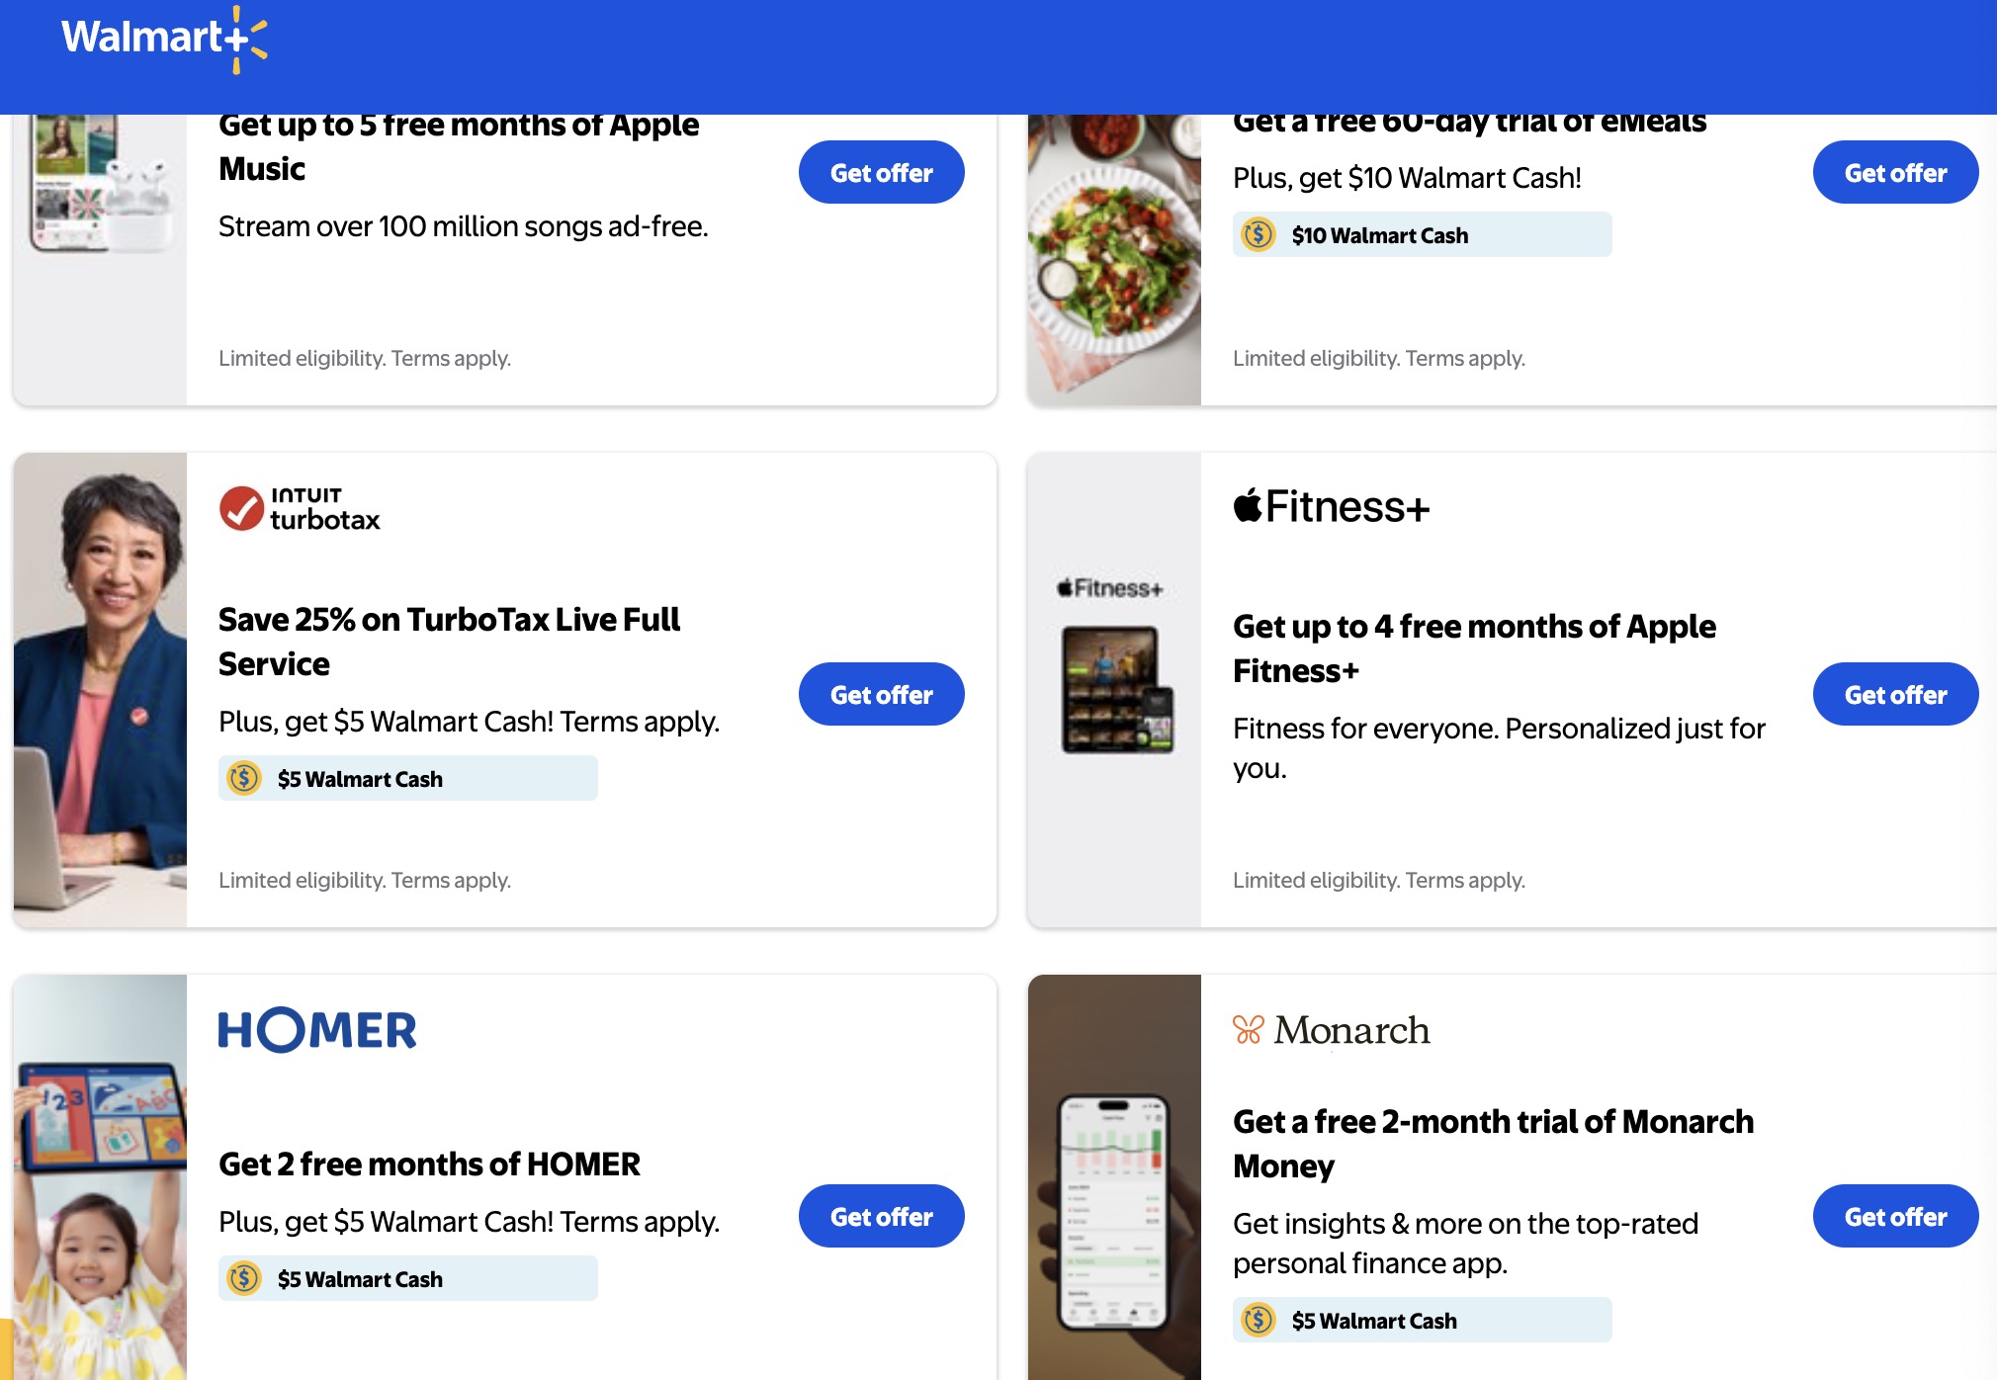Click the Monarch brand logo
The width and height of the screenshot is (1997, 1380).
(x=1331, y=1030)
